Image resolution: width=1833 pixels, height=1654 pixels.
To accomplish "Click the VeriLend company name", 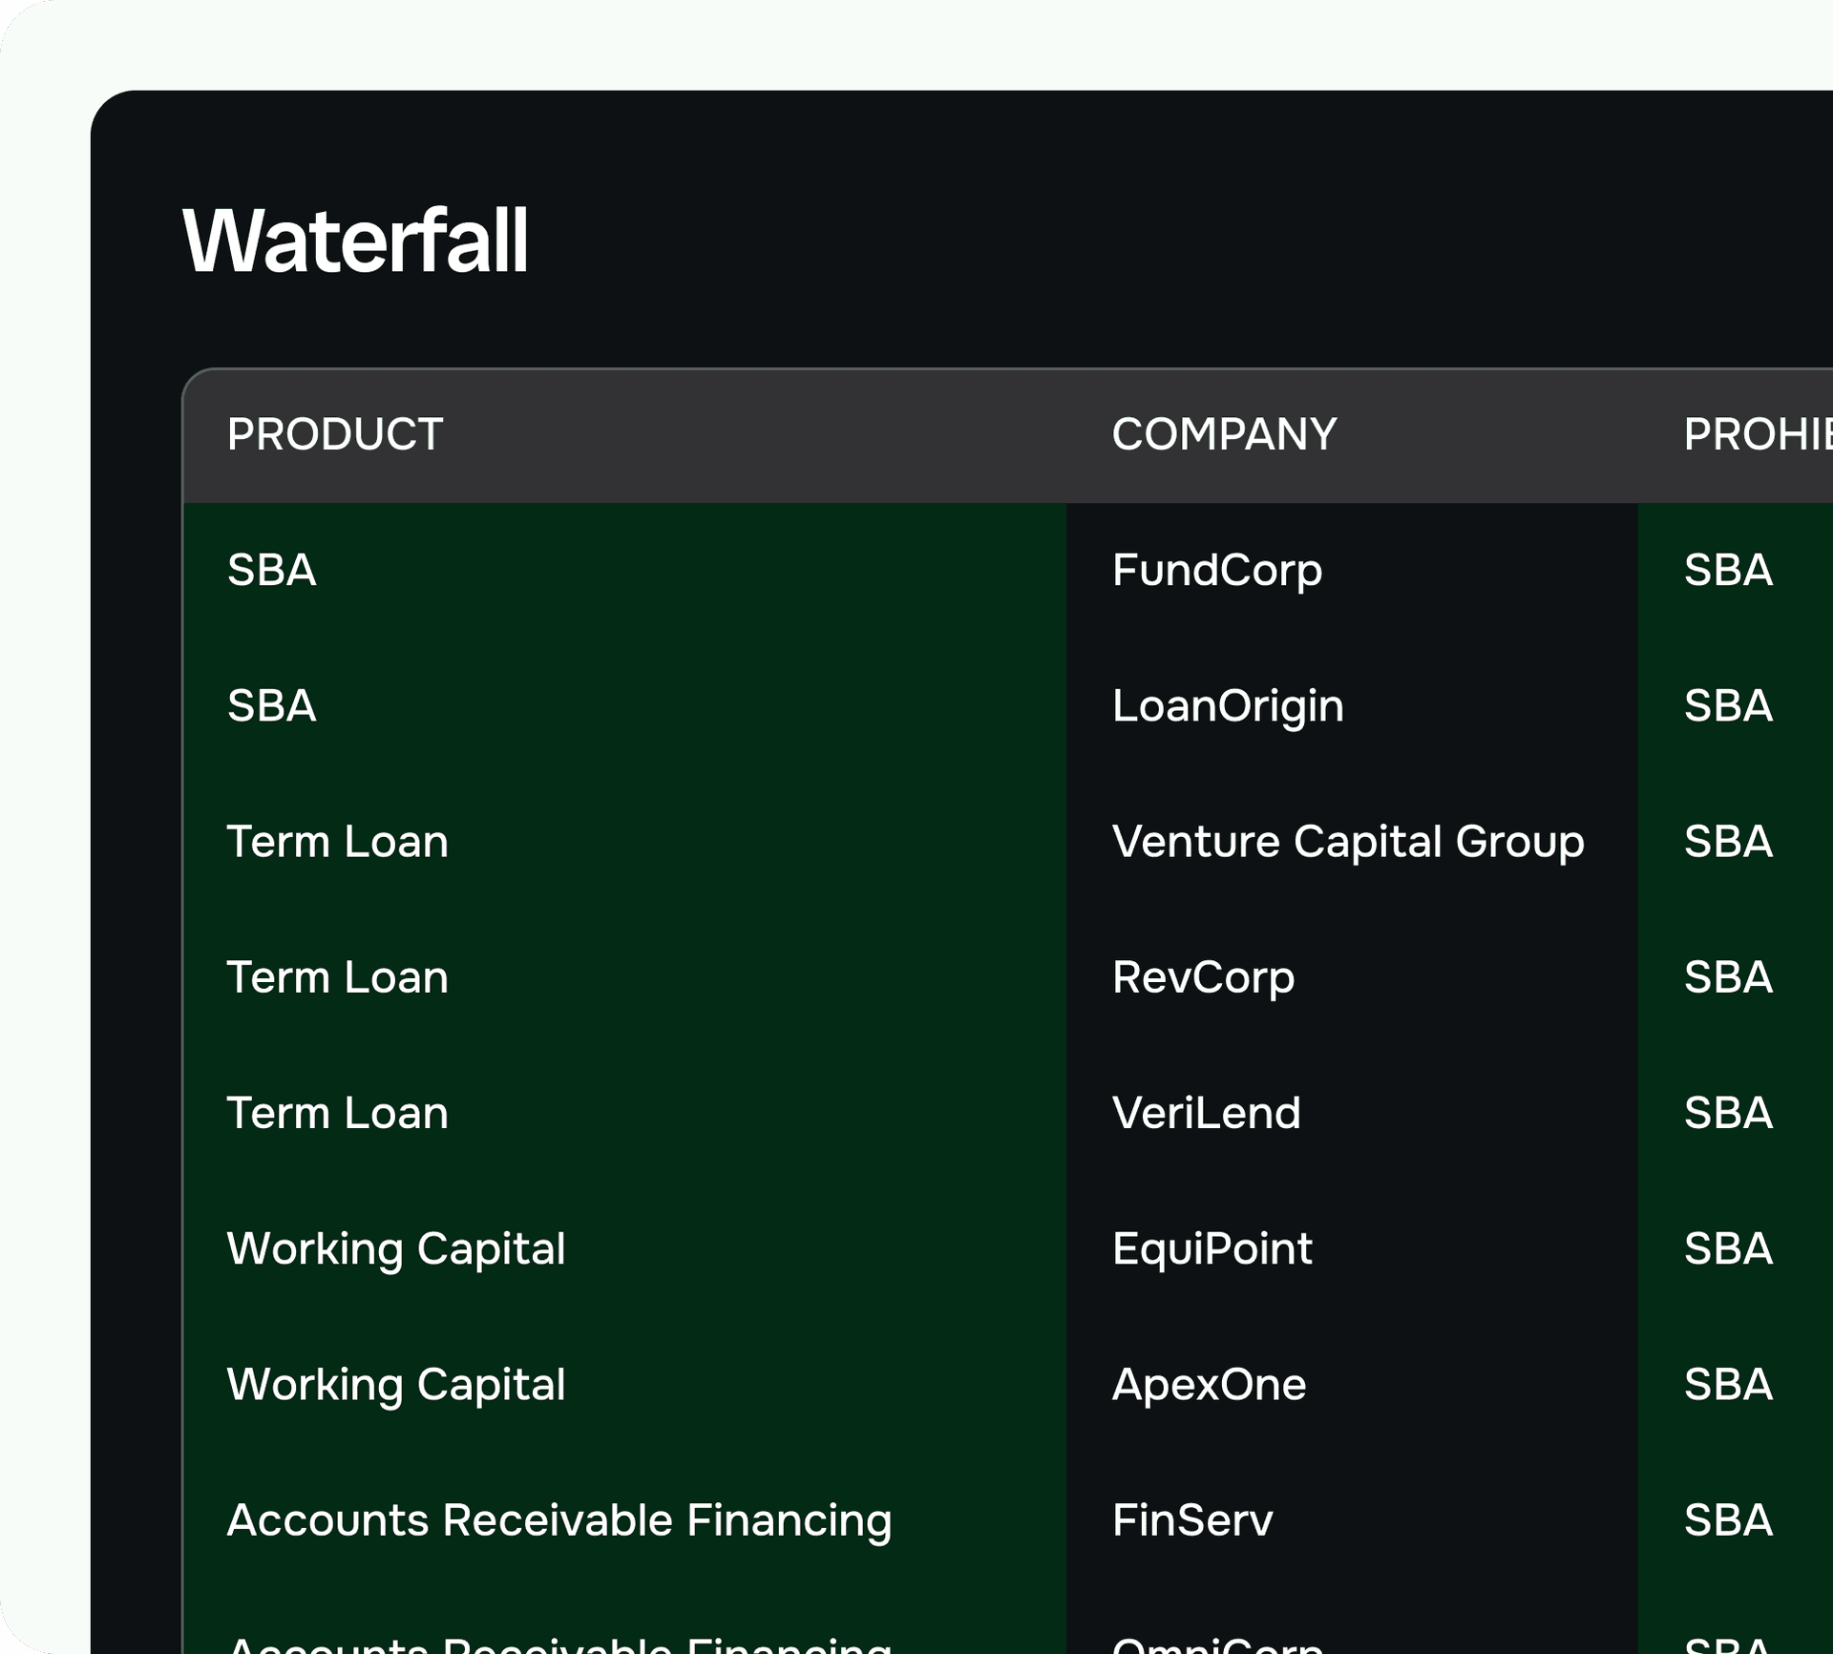I will pos(1206,1113).
